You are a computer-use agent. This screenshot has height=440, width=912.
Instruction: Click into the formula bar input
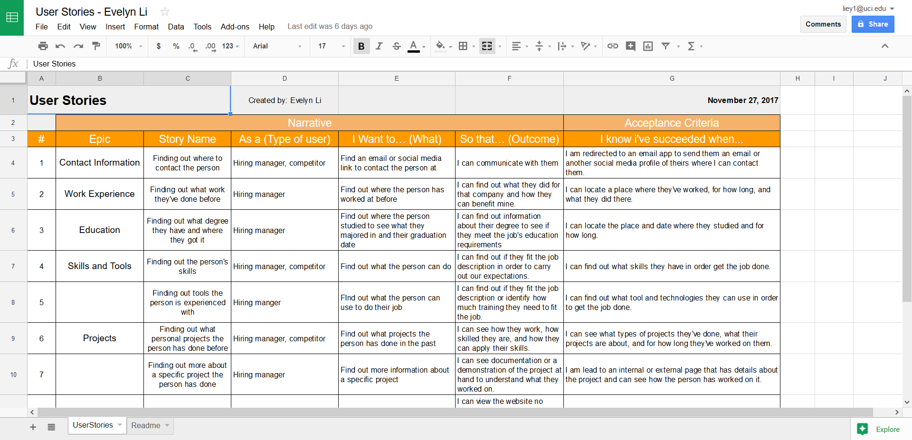pos(470,64)
